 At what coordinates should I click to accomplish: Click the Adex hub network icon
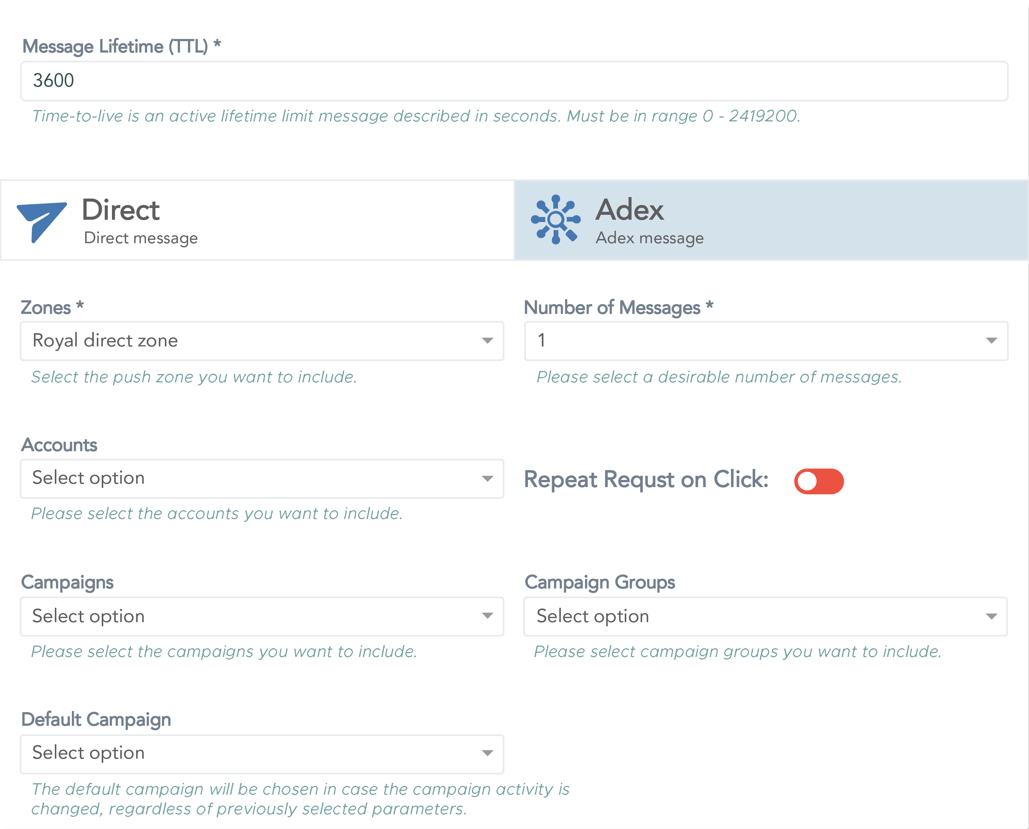[x=556, y=220]
